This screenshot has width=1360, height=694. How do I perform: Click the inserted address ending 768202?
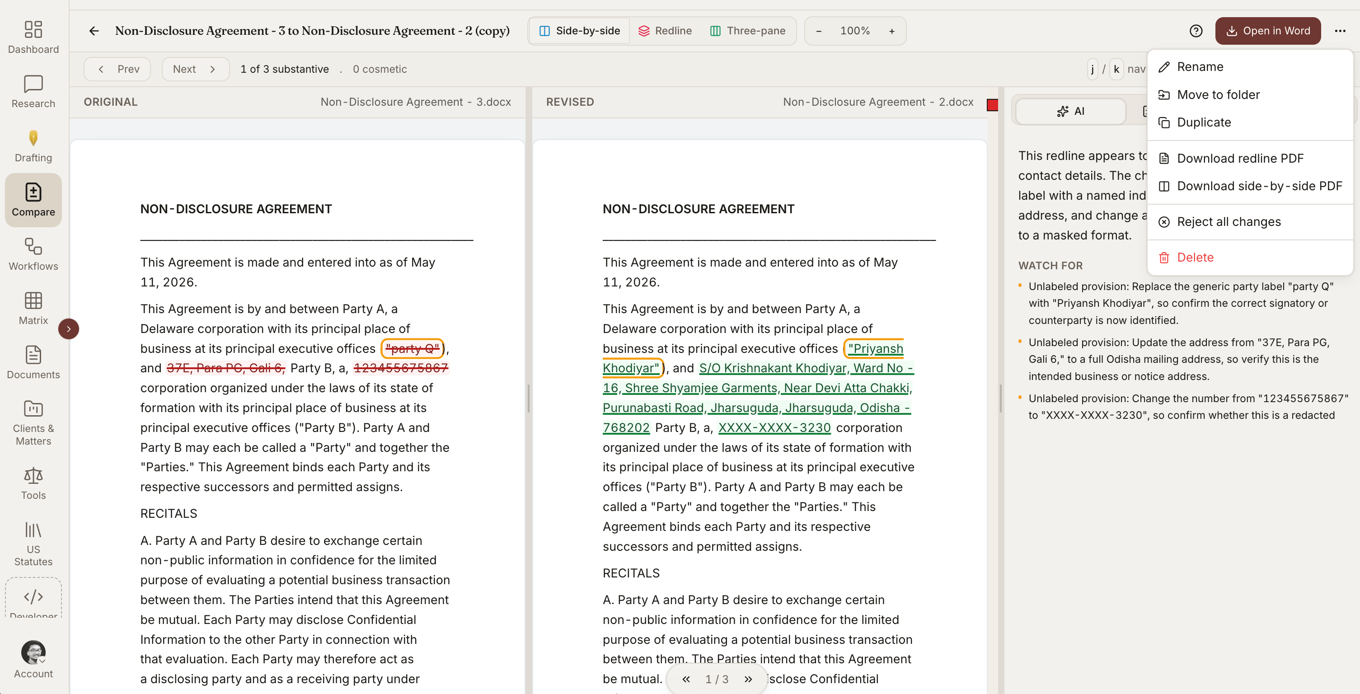[x=758, y=398]
